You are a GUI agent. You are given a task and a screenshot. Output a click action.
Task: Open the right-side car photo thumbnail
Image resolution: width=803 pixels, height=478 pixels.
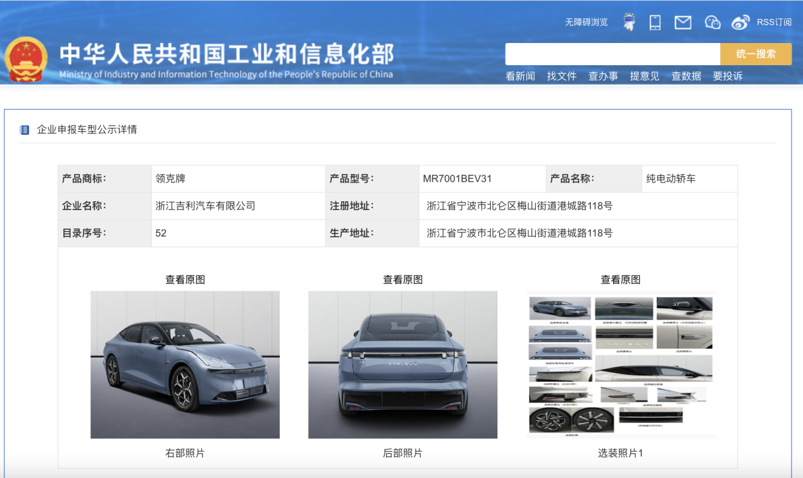click(x=185, y=365)
